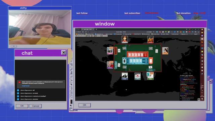Click the orange discard pile card
Screen dimensions: 215x121
pos(150,61)
